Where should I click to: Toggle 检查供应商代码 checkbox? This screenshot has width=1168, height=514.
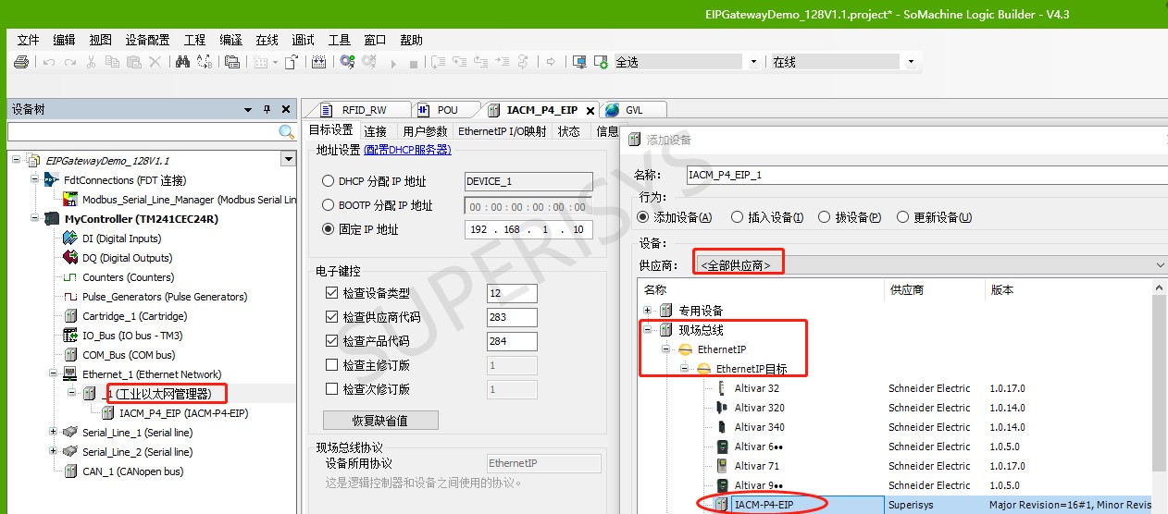pos(332,317)
